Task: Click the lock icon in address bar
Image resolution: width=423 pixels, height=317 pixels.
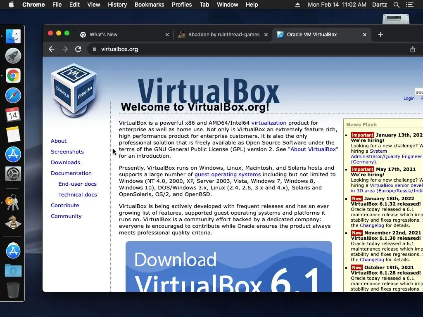Action: 95,50
